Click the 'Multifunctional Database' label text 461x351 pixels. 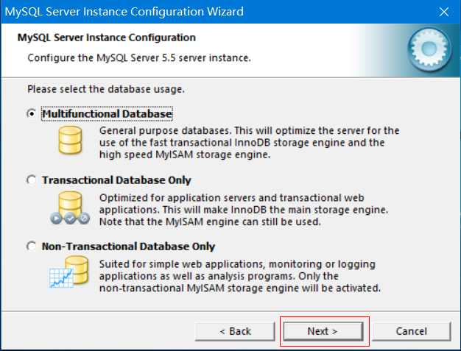107,113
